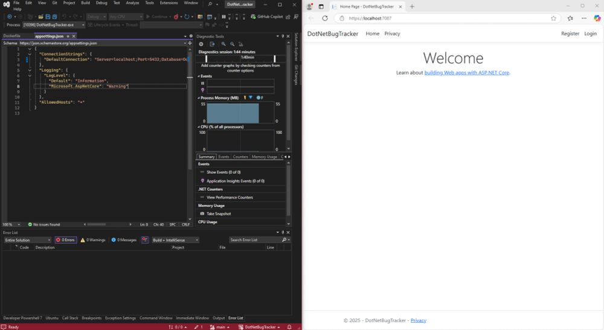
Task: Click the notifications bell in status bar
Action: click(x=289, y=327)
